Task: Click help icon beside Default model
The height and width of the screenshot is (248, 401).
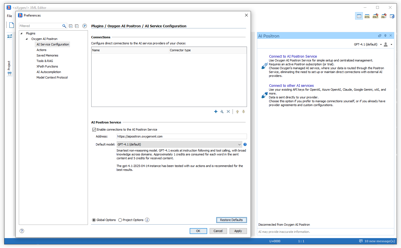Action: (x=245, y=144)
